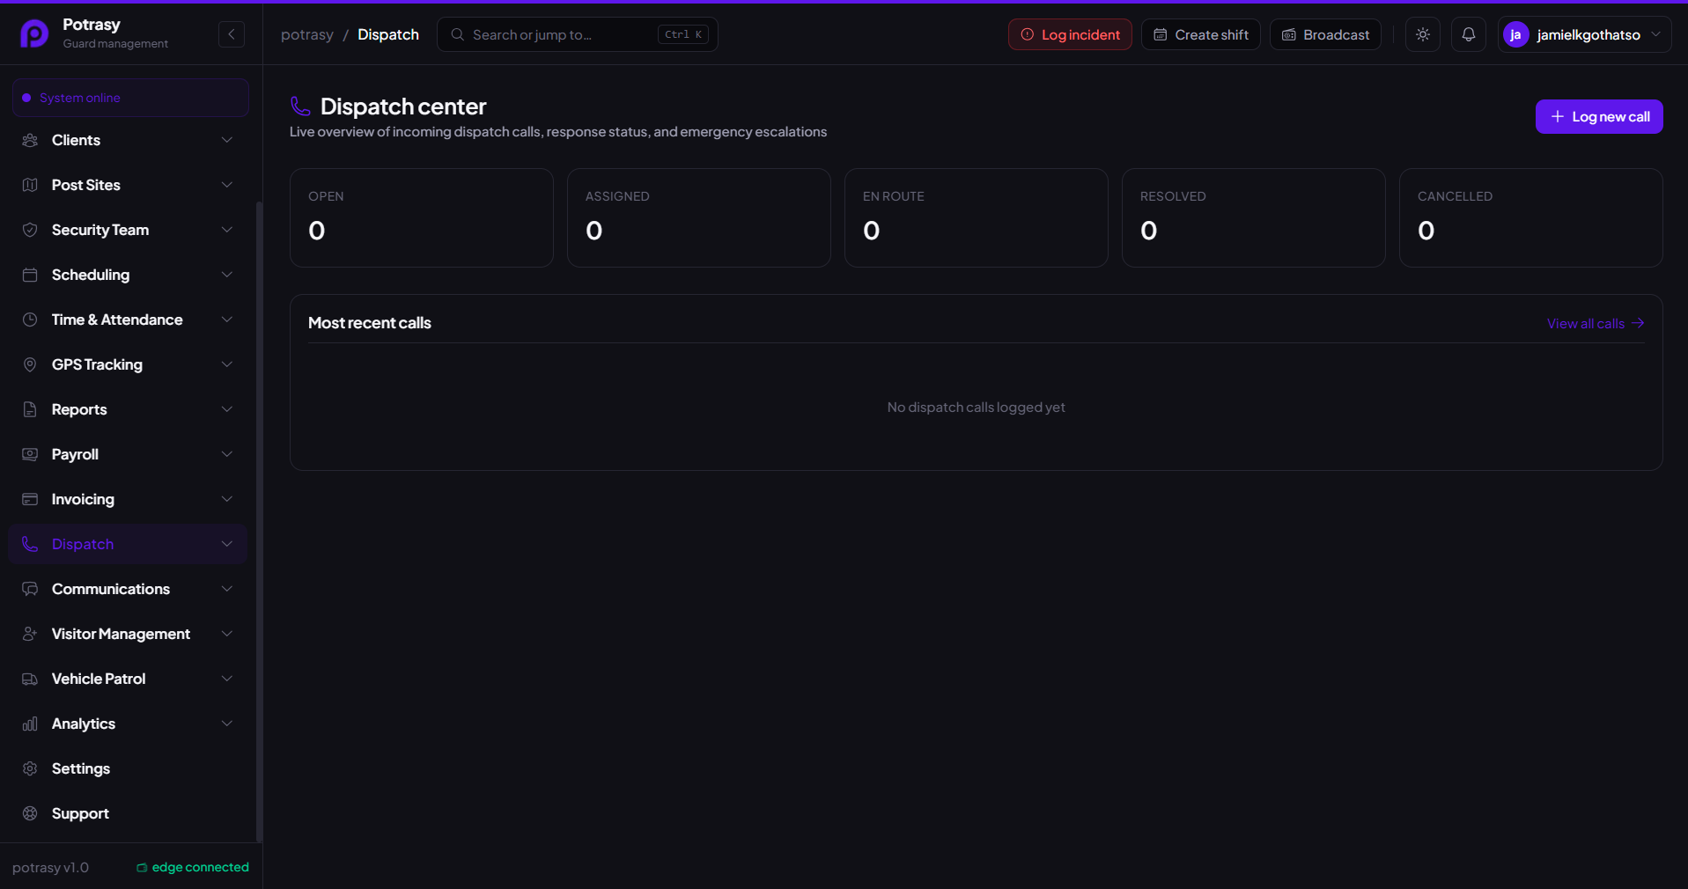The height and width of the screenshot is (889, 1688).
Task: Click the Time & Attendance clock icon
Action: 30,320
